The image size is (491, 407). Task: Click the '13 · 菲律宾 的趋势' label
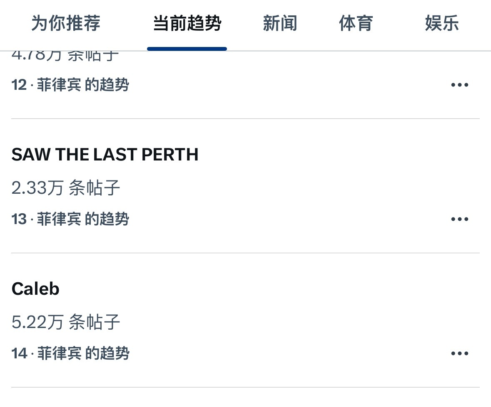[70, 219]
